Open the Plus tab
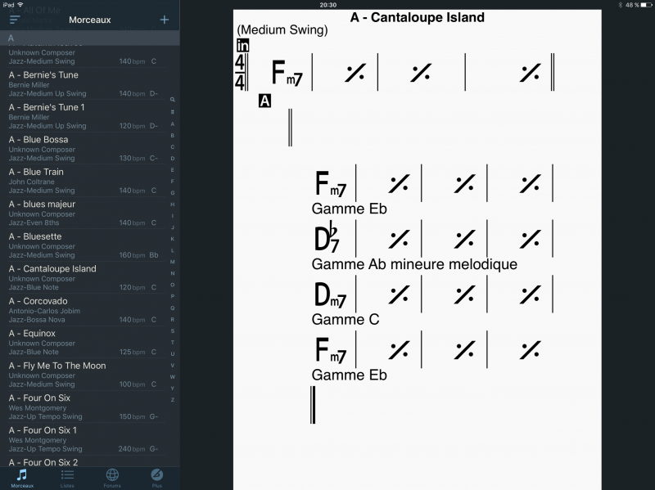The image size is (655, 490). (x=156, y=477)
